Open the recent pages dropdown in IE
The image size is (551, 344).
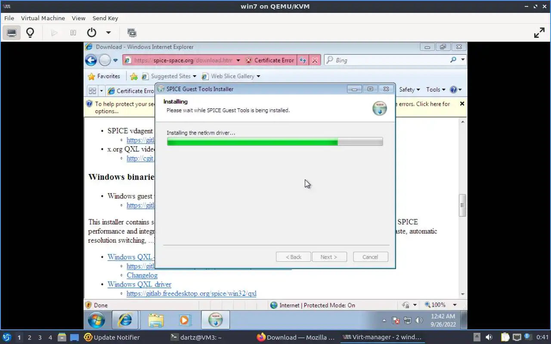[x=115, y=61]
